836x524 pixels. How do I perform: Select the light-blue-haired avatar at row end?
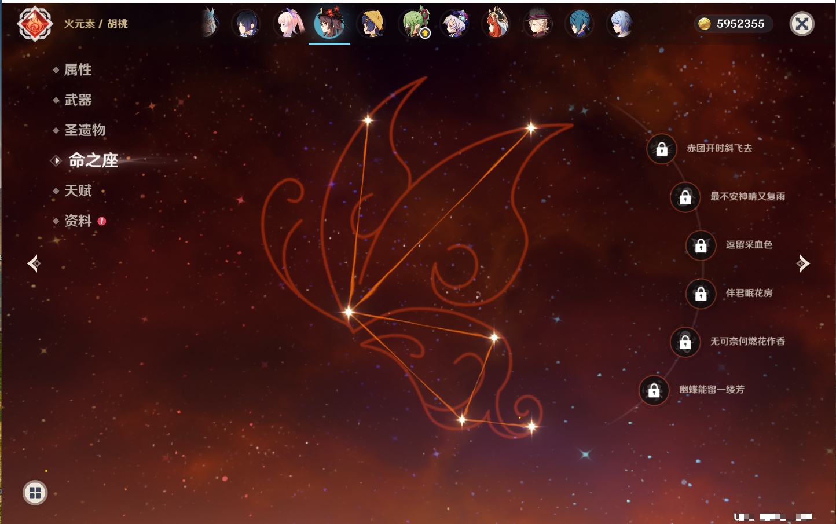621,24
